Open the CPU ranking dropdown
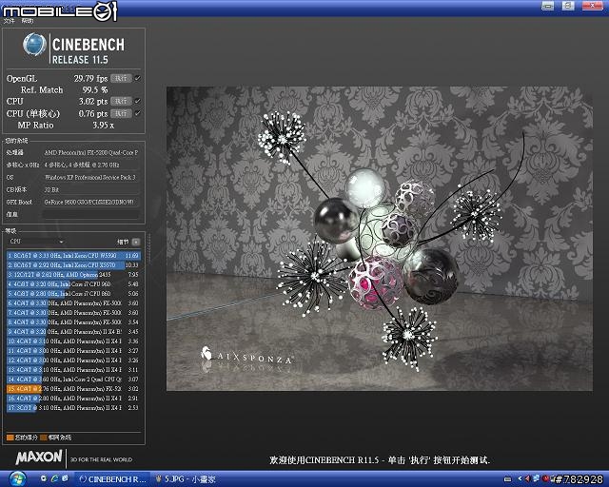The height and width of the screenshot is (487, 609). [36, 242]
